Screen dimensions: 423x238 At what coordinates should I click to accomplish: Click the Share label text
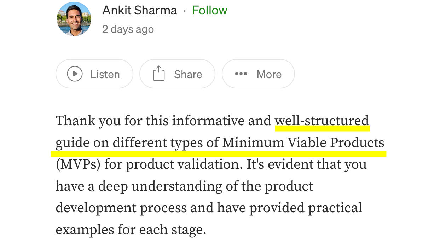188,74
